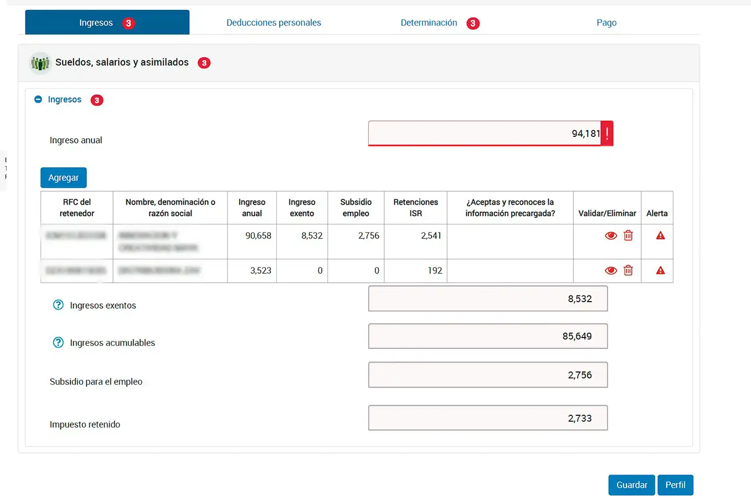Click the Perfil button
The height and width of the screenshot is (499, 751).
[x=675, y=485]
